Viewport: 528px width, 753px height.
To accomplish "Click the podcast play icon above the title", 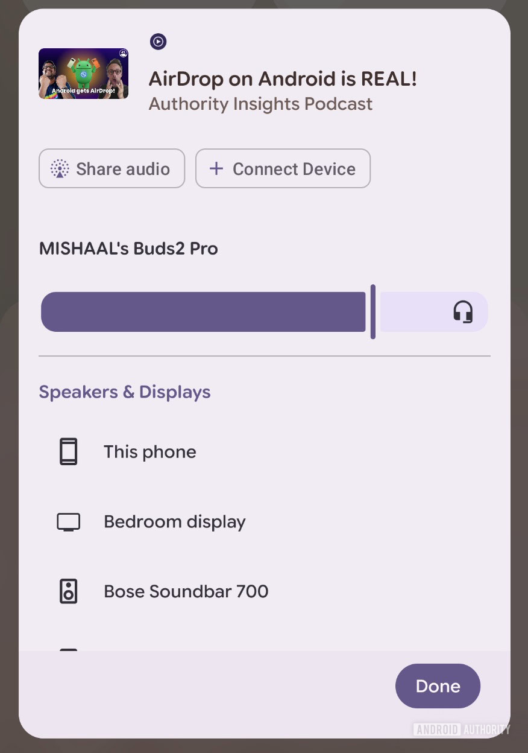I will coord(158,41).
